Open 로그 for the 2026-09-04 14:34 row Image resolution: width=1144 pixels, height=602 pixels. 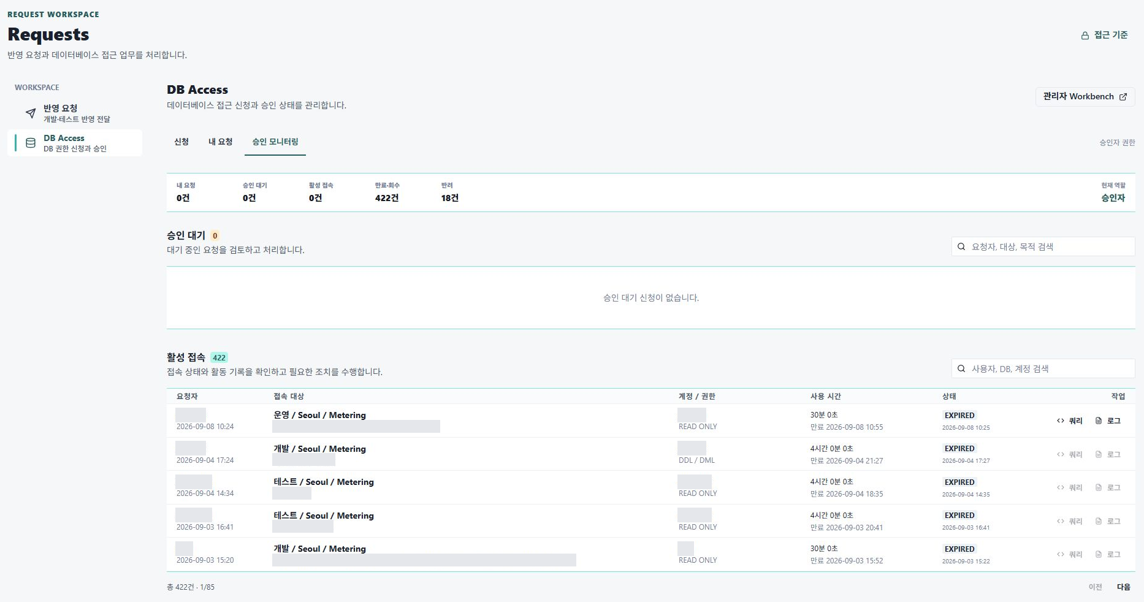1108,487
